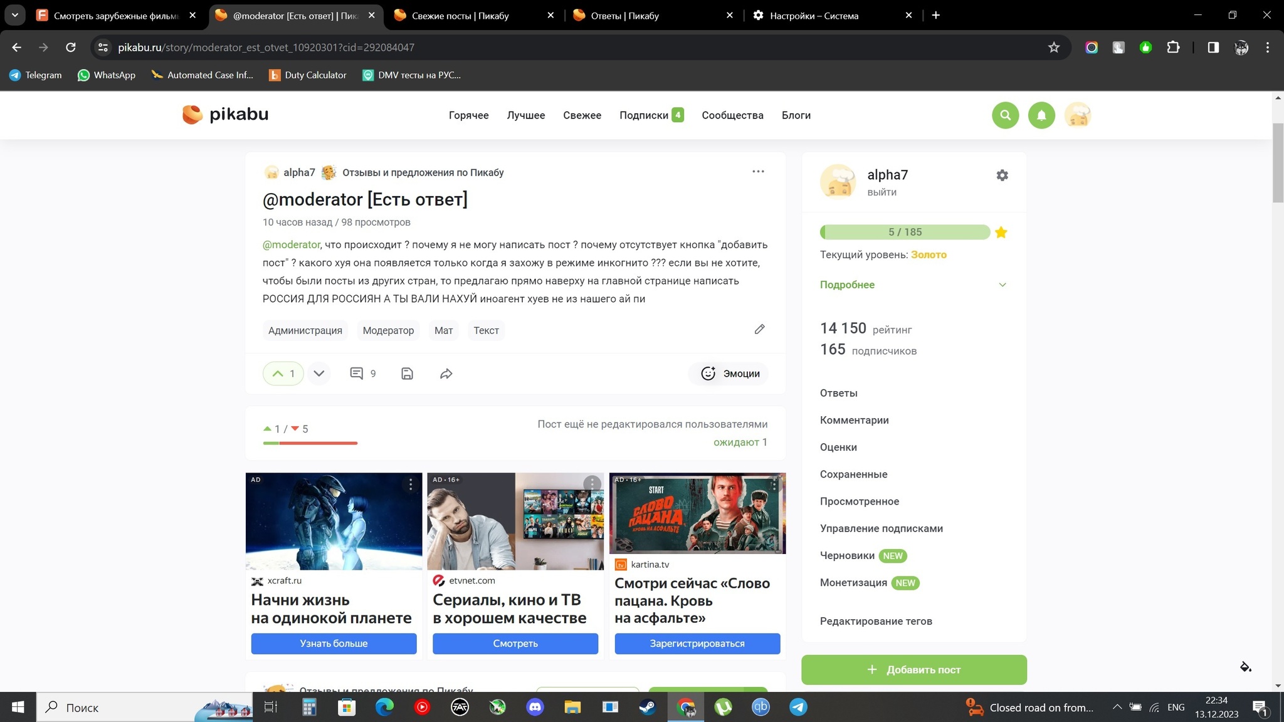Image resolution: width=1284 pixels, height=722 pixels.
Task: Open notifications bell icon
Action: point(1041,115)
